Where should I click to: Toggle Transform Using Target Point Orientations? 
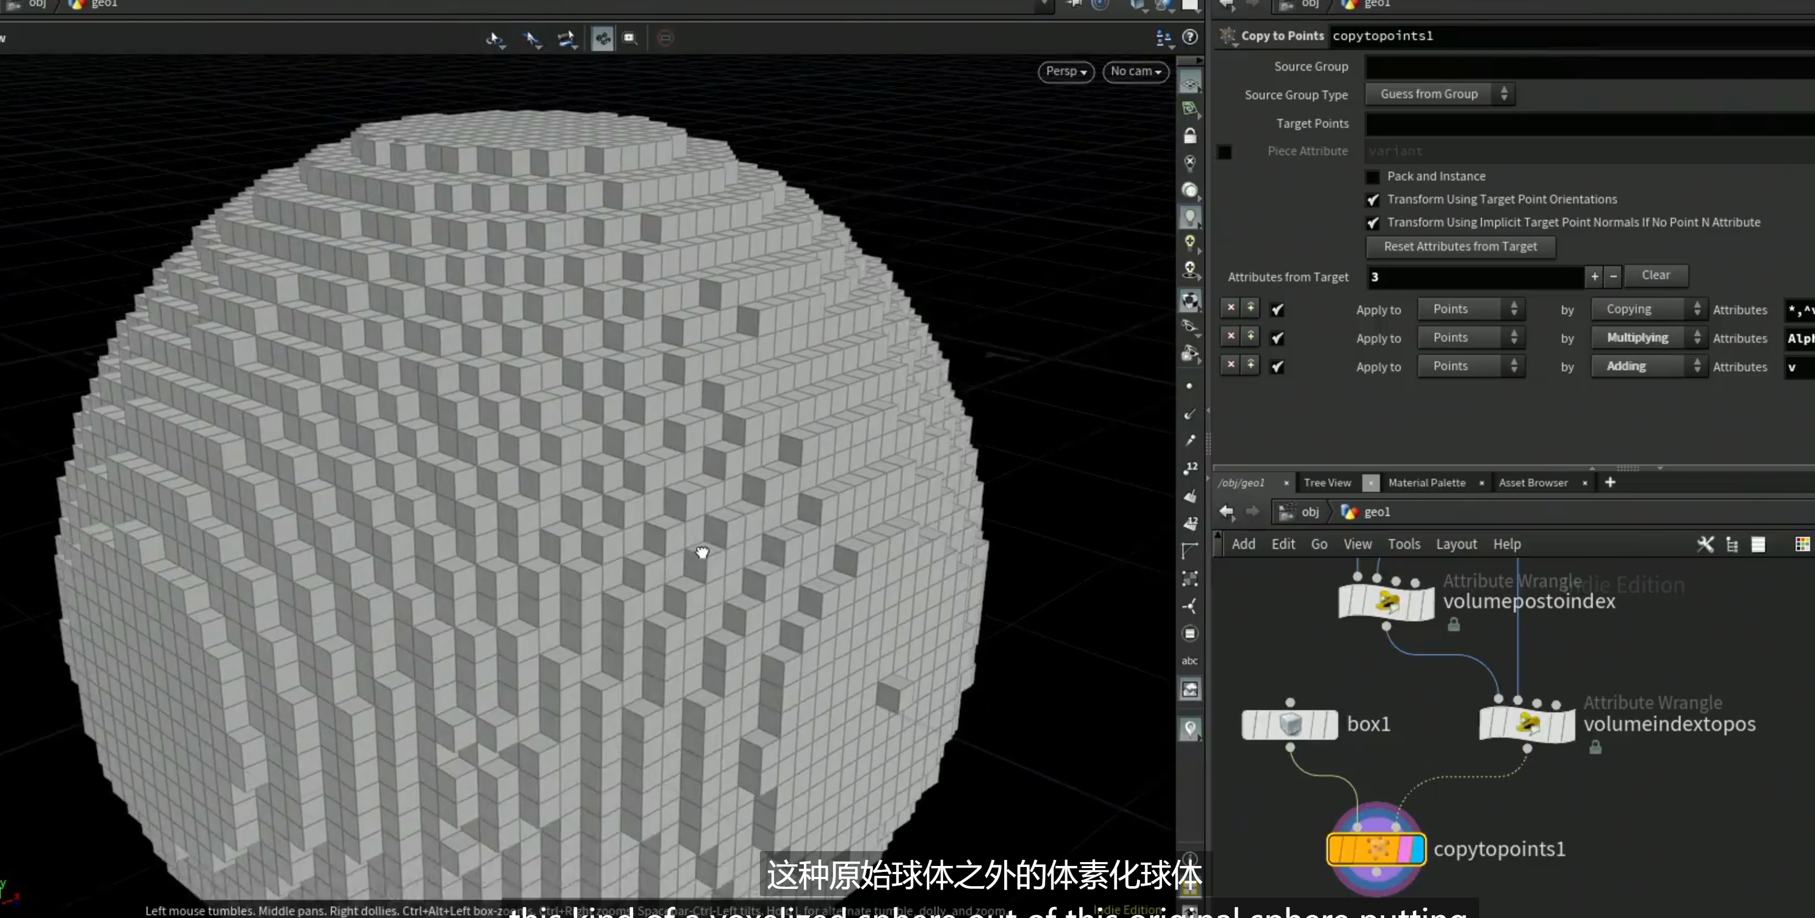point(1373,200)
